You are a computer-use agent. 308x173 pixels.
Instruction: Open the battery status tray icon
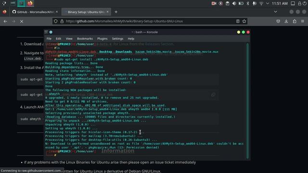(x=241, y=3)
